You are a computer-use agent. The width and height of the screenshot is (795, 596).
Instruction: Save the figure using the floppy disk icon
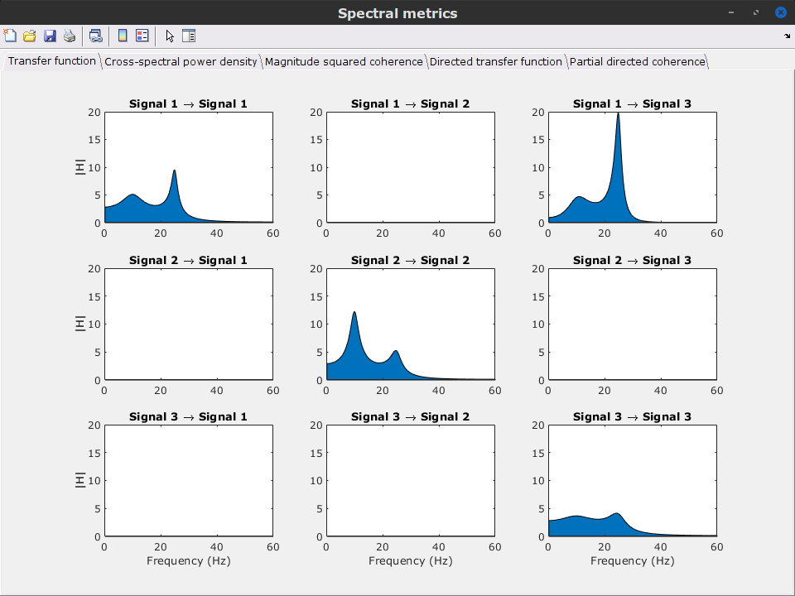pyautogui.click(x=50, y=36)
